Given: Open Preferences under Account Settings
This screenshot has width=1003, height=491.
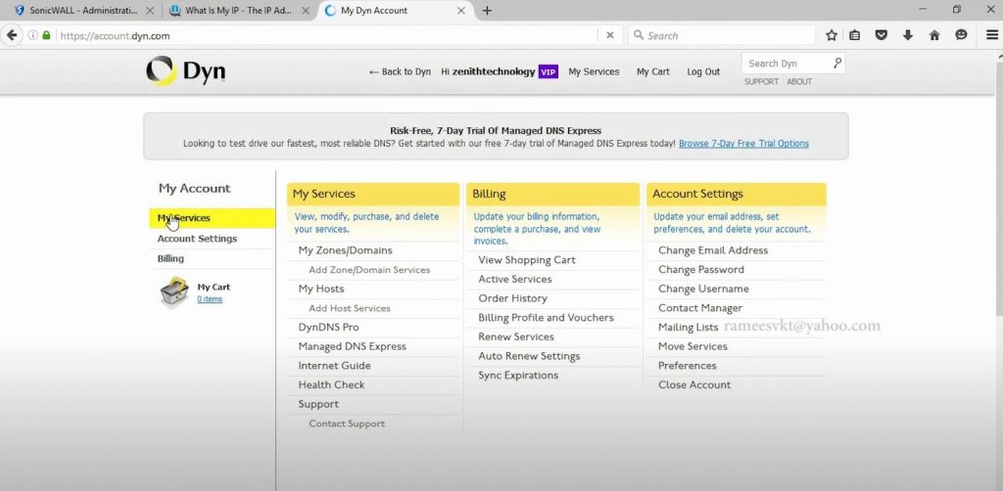Looking at the screenshot, I should tap(687, 365).
